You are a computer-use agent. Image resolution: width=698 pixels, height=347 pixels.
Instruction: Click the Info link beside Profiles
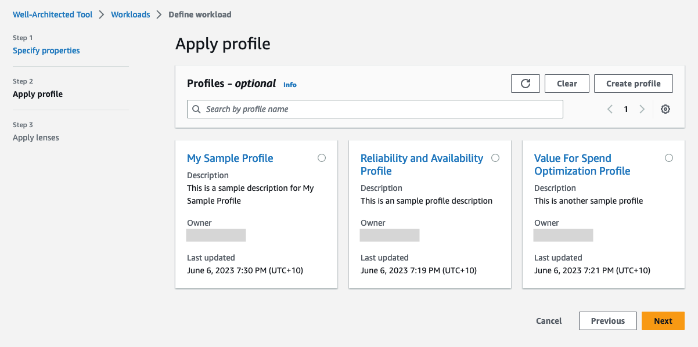pyautogui.click(x=290, y=85)
